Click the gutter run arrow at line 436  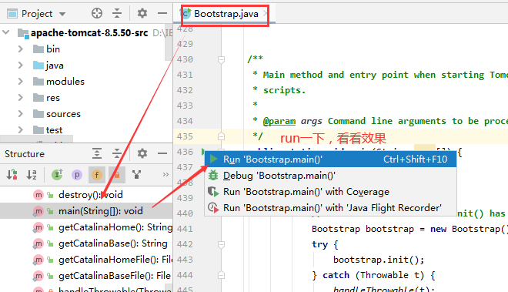(202, 152)
